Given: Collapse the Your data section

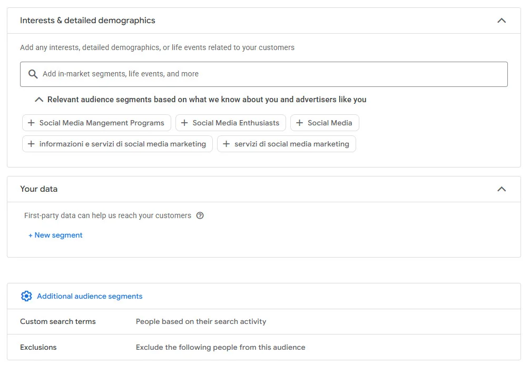Looking at the screenshot, I should [x=501, y=189].
